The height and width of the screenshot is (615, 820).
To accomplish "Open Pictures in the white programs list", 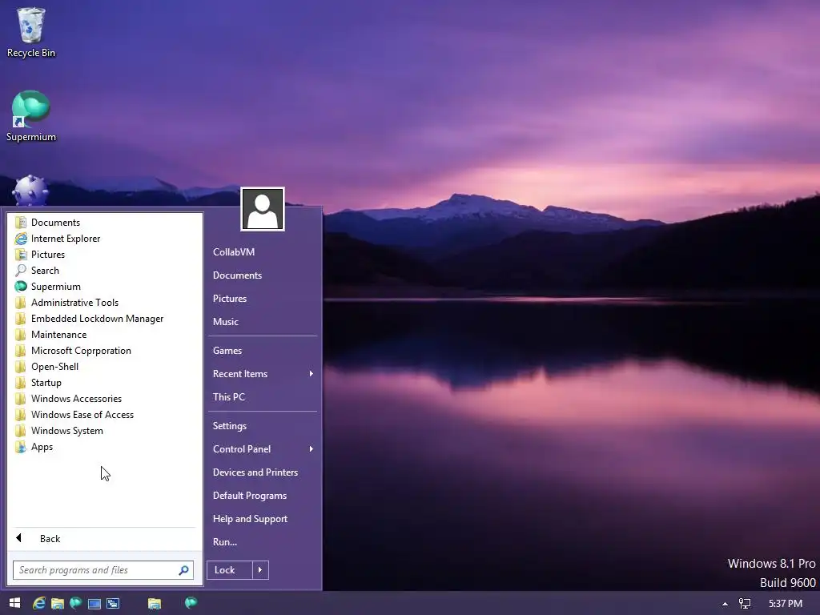I will point(105,255).
